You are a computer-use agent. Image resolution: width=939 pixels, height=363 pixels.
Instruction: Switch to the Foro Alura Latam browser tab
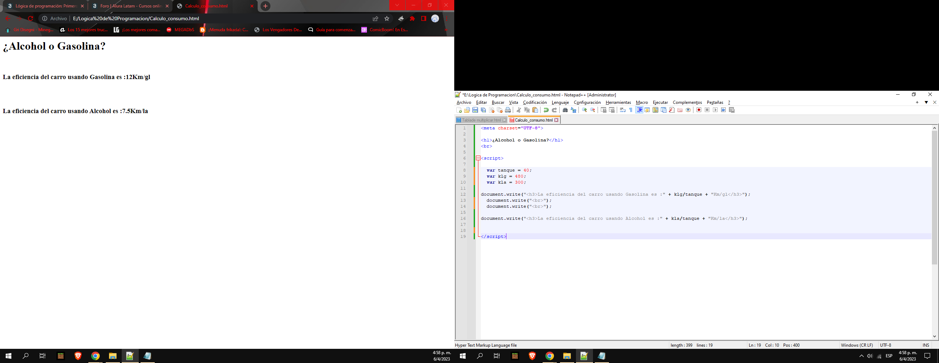pyautogui.click(x=130, y=6)
